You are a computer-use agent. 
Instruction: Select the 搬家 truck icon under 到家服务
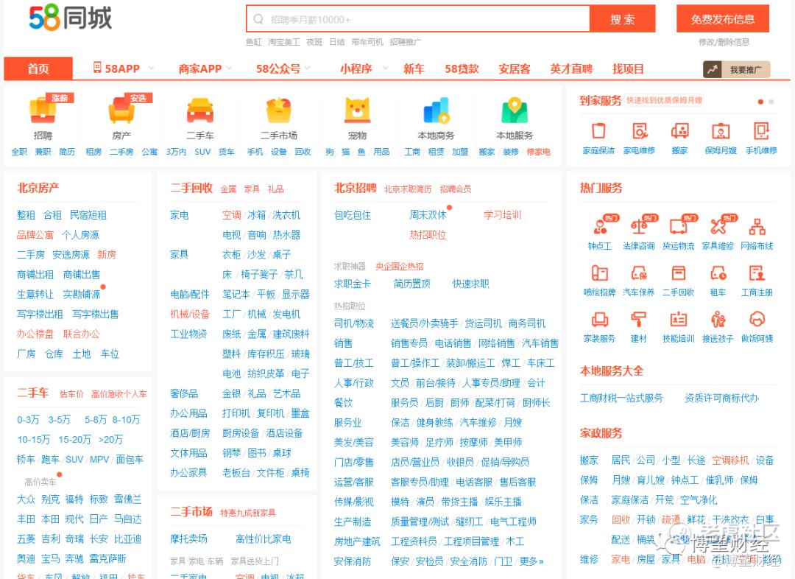click(680, 131)
